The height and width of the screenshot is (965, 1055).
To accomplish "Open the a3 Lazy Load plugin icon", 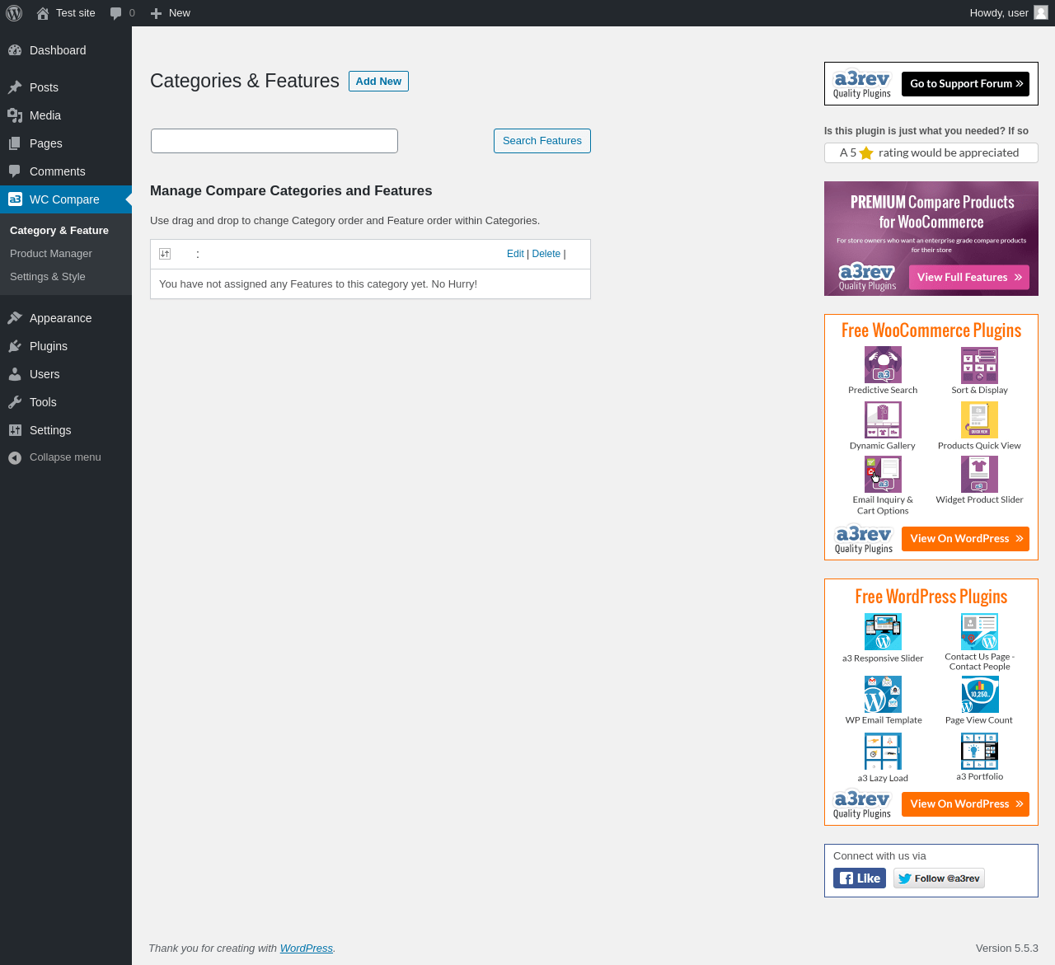I will [883, 752].
